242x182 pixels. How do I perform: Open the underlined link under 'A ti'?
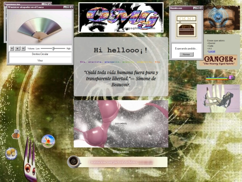click(212, 51)
